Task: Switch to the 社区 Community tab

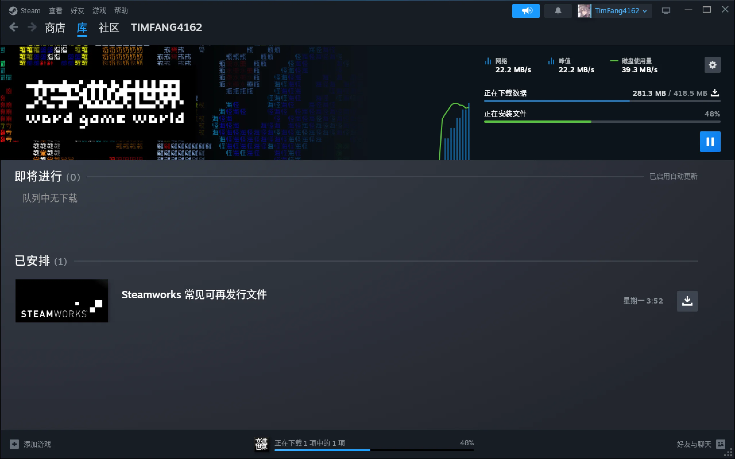Action: [x=109, y=28]
